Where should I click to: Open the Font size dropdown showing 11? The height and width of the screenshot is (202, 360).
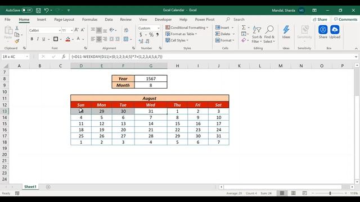point(67,30)
